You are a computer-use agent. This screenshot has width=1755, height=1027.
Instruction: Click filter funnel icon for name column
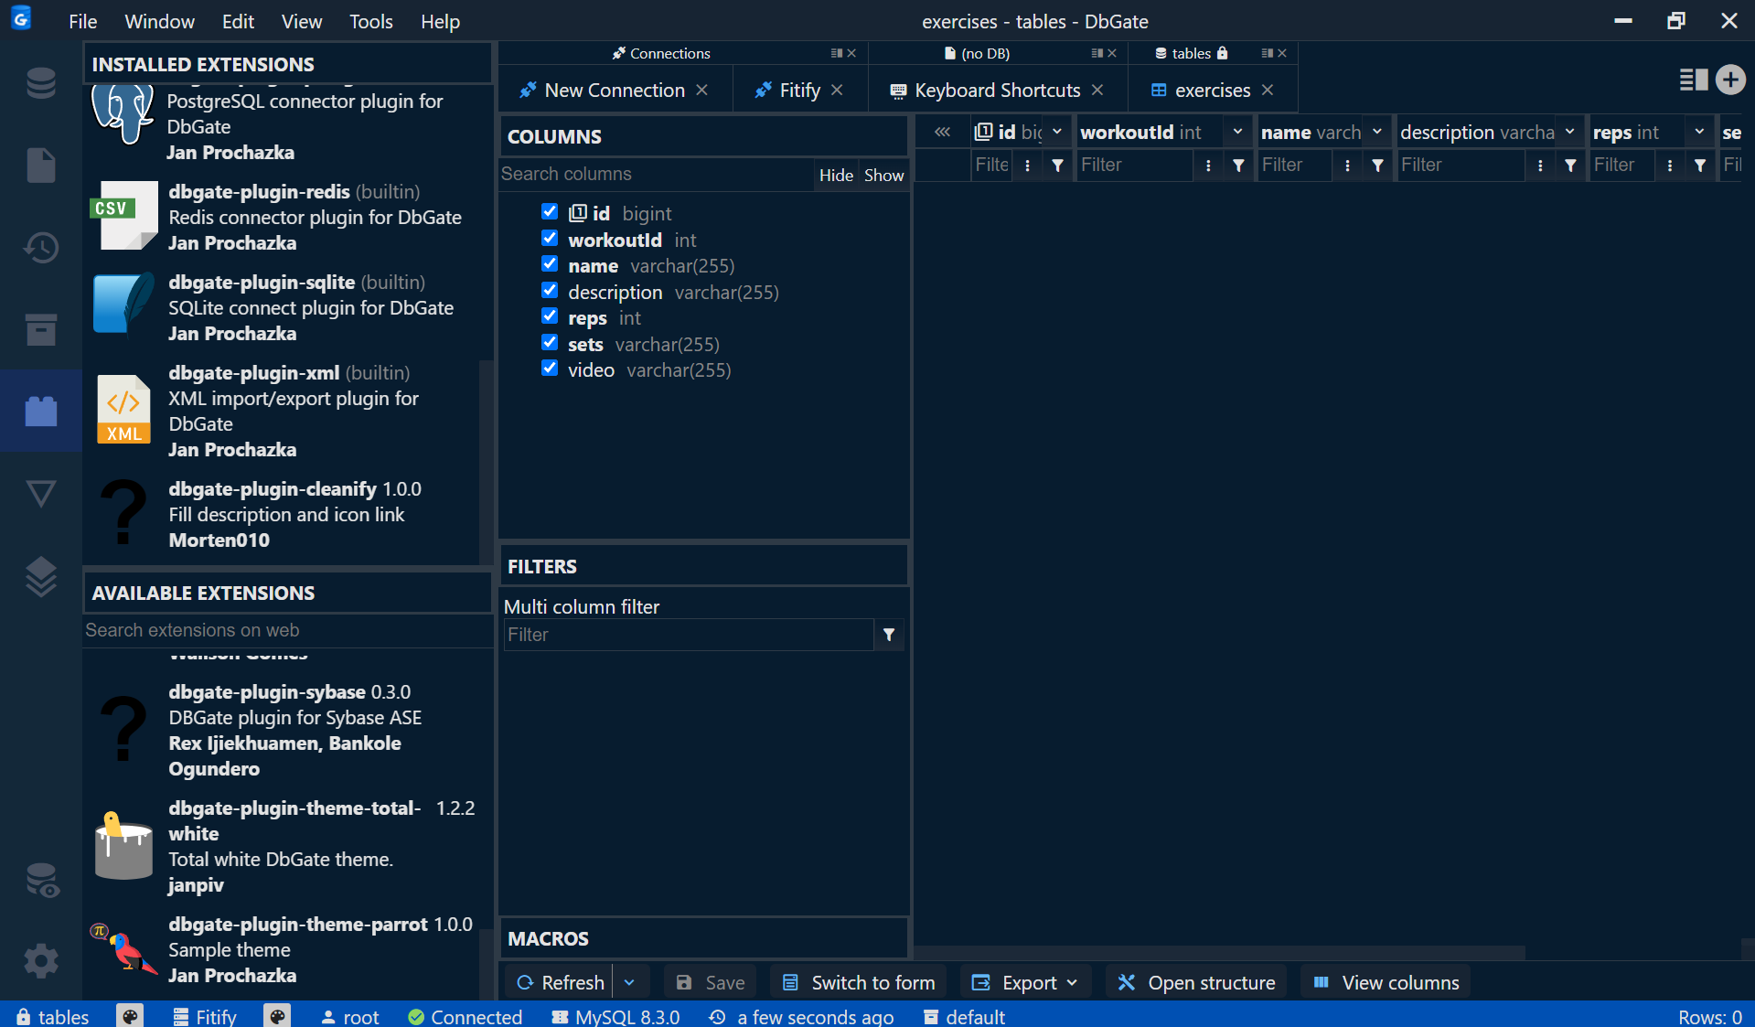[x=1377, y=166]
